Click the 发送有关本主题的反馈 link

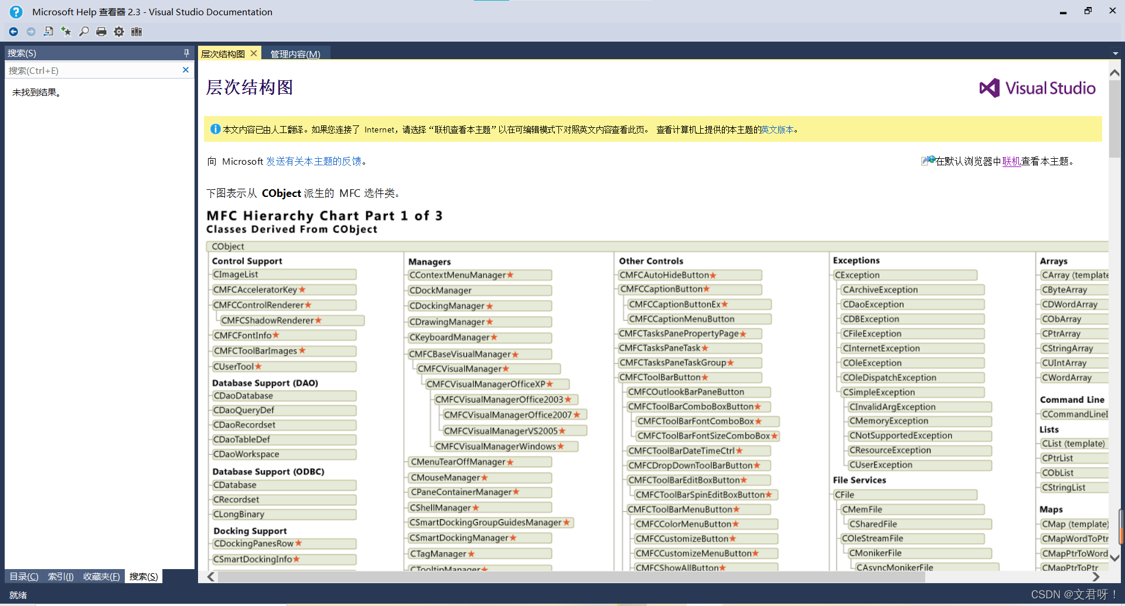pos(313,161)
